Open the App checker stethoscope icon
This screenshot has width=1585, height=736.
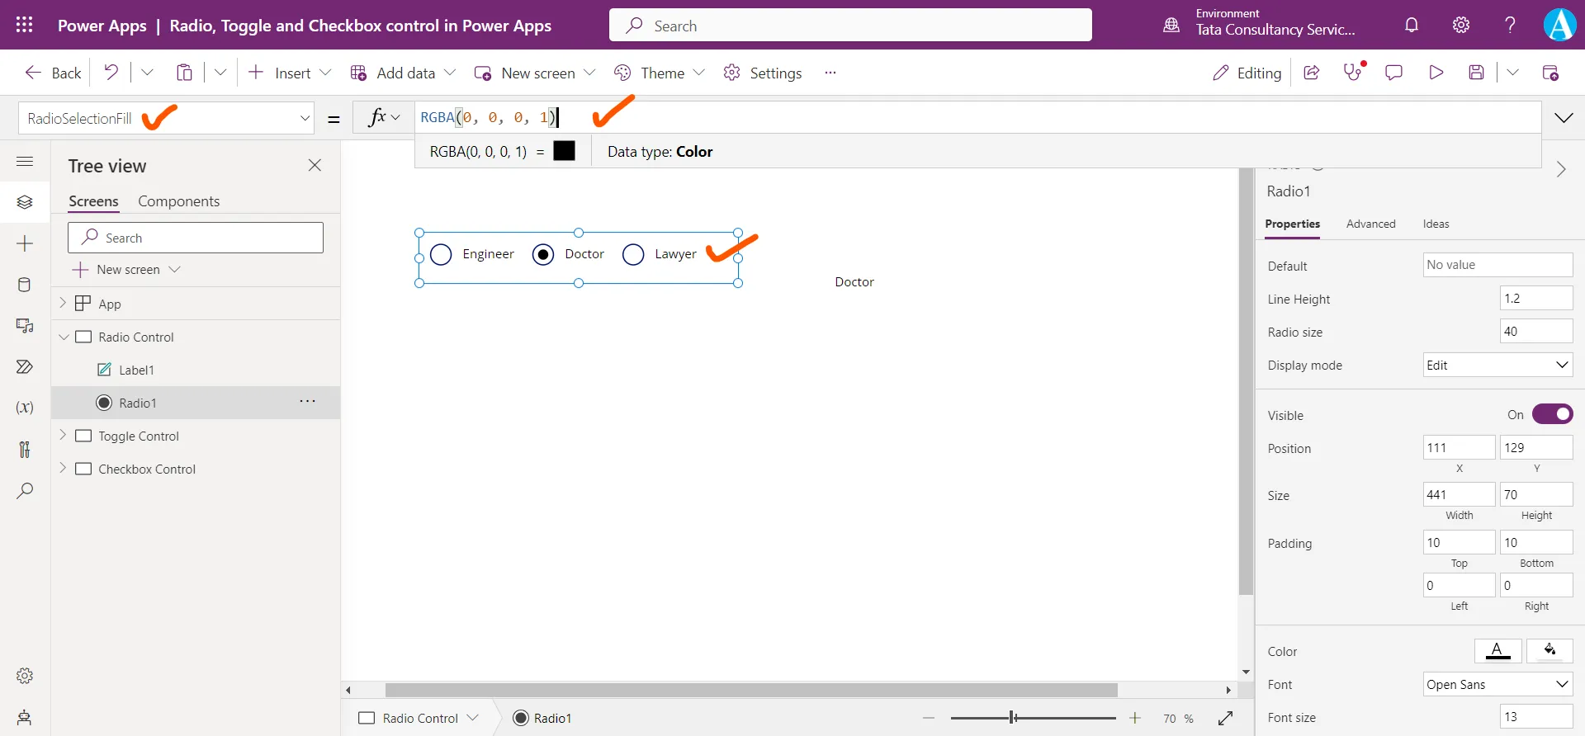click(x=1353, y=72)
